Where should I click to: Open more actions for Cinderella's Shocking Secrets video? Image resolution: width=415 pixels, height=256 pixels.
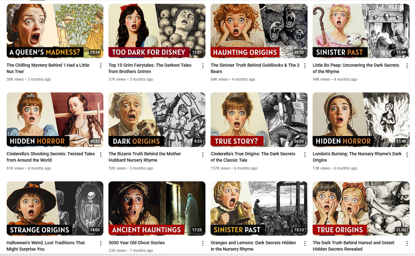(x=101, y=155)
